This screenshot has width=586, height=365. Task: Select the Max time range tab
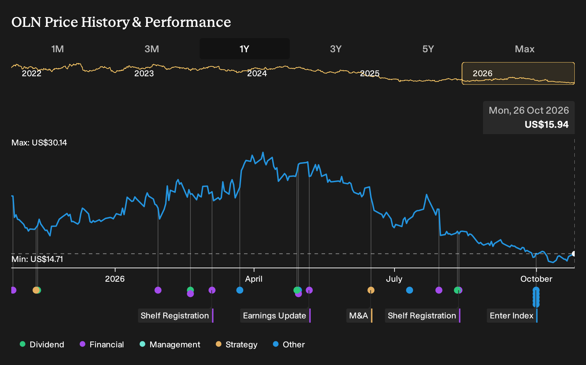[525, 49]
